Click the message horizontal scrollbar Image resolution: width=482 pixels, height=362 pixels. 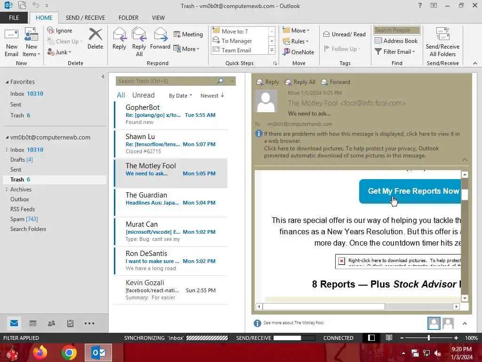point(324,306)
